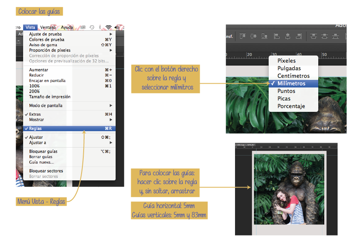Image resolution: width=354 pixels, height=251 pixels.
Task: Toggle the checked Reglas (rulers) entry
Action: coord(69,128)
